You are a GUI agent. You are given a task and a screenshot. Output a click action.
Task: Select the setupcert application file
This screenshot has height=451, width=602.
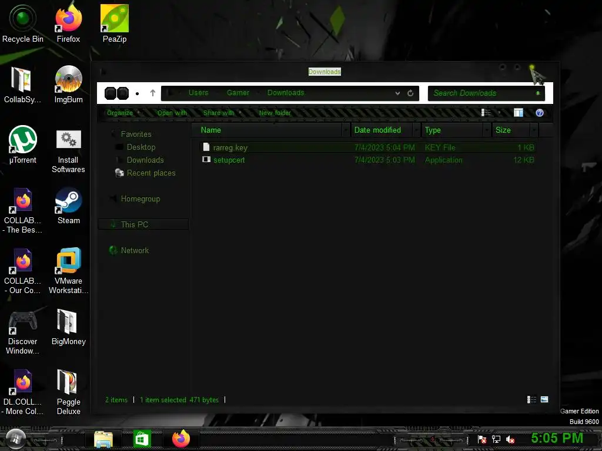[x=368, y=160]
